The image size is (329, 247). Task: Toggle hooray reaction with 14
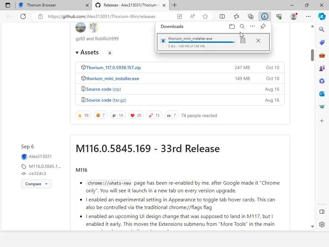click(118, 115)
